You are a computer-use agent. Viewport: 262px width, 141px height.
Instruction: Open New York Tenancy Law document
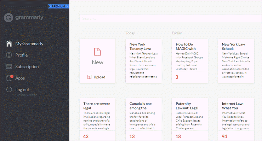tap(144, 61)
